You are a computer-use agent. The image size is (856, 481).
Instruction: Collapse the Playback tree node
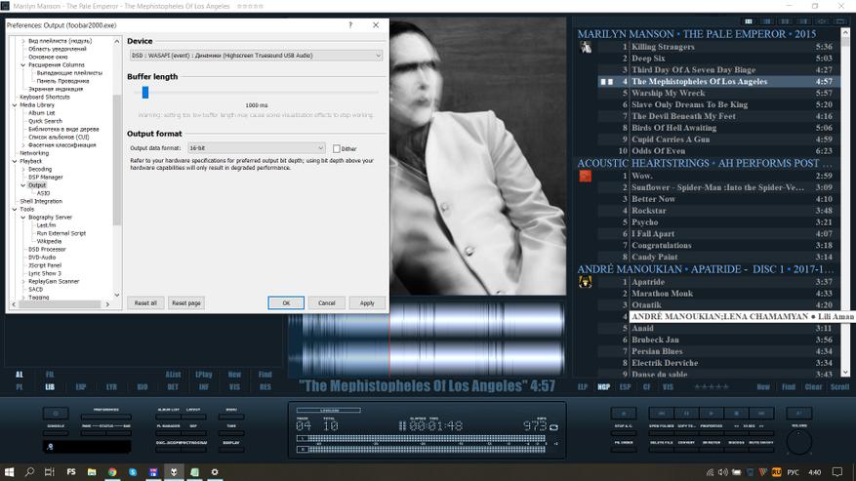(x=15, y=161)
